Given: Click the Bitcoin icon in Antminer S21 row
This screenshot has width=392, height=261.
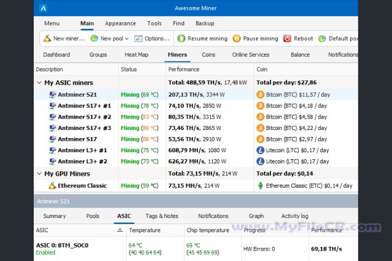Looking at the screenshot, I should [260, 95].
